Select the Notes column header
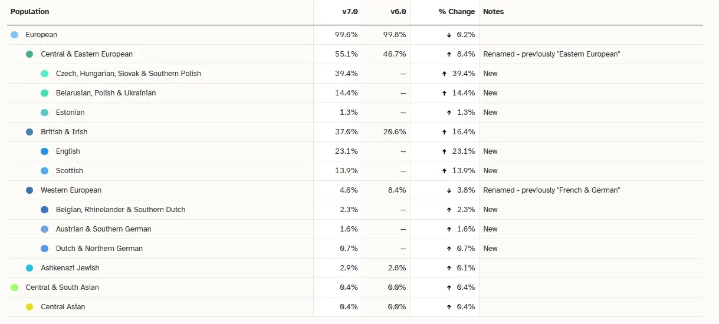 494,12
